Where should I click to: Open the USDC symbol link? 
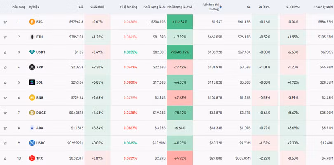pyautogui.click(x=40, y=143)
